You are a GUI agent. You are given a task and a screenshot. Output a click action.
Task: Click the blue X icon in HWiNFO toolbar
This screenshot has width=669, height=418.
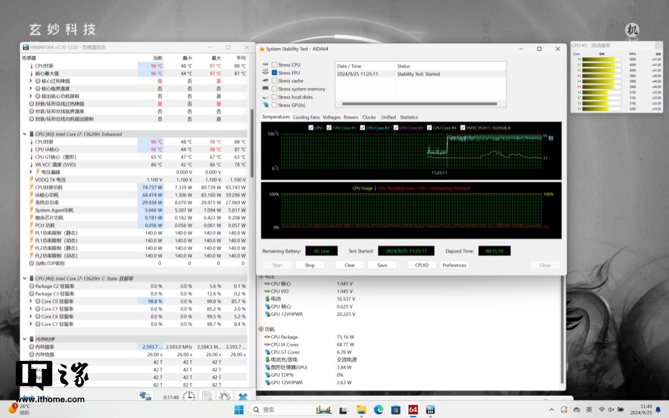coord(242,397)
